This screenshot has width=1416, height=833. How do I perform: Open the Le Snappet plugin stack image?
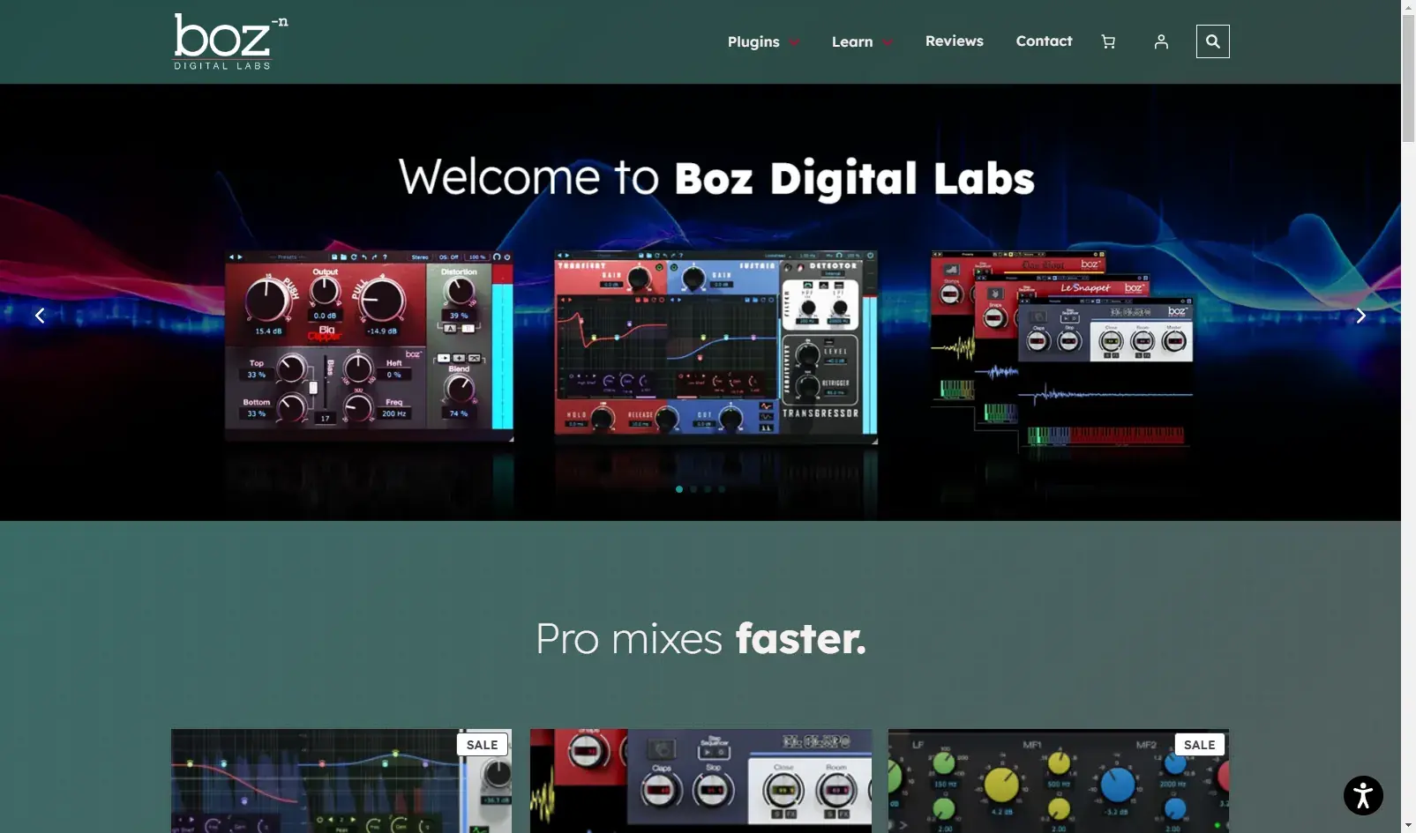[1062, 351]
